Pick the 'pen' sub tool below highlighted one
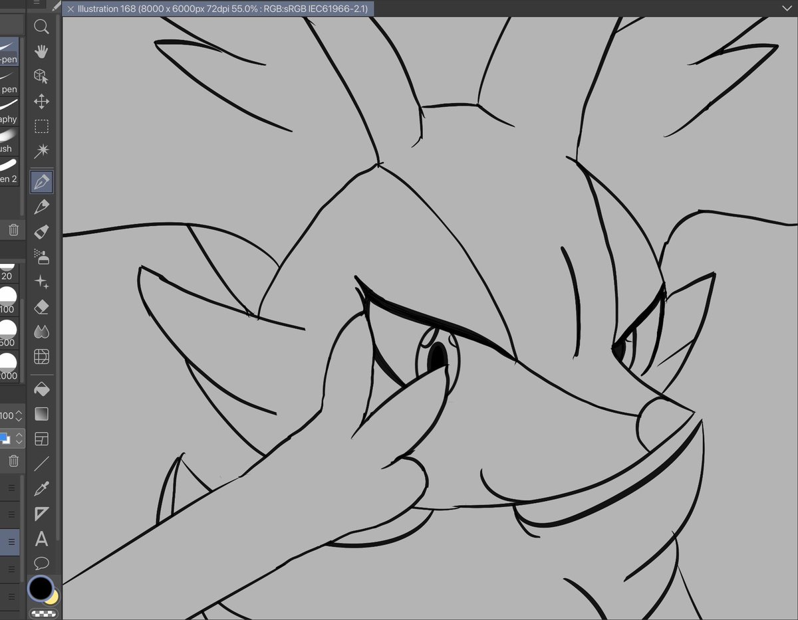The height and width of the screenshot is (620, 798). tap(9, 81)
